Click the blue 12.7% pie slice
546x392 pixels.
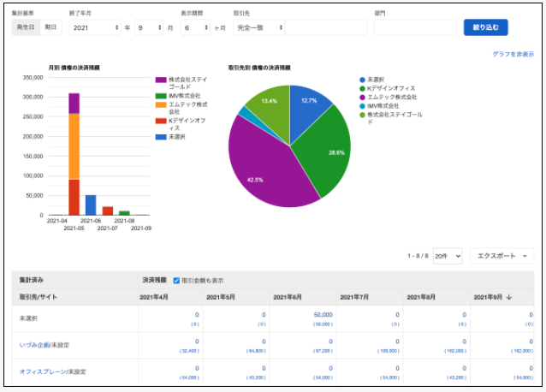click(x=308, y=101)
